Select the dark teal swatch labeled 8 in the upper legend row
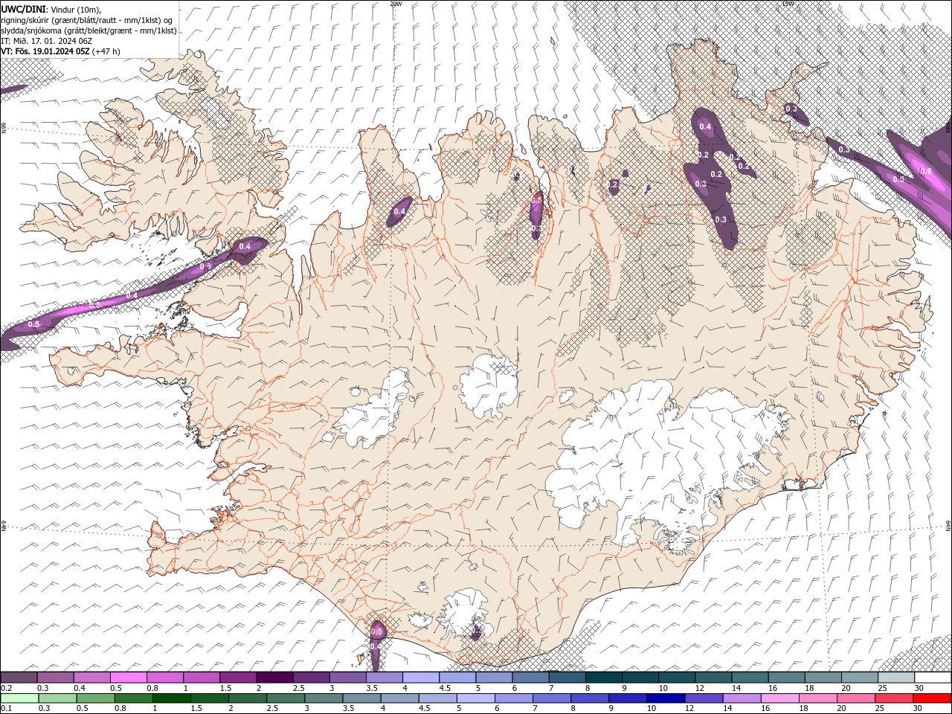The image size is (952, 714). coord(604,678)
